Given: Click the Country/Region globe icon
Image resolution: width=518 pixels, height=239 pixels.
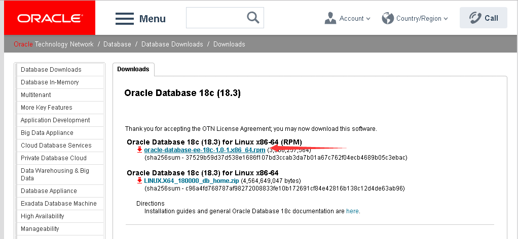Looking at the screenshot, I should (x=388, y=18).
